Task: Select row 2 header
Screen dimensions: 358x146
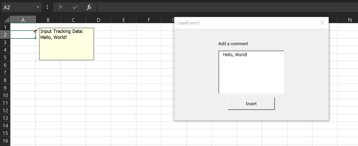Action: pyautogui.click(x=5, y=35)
